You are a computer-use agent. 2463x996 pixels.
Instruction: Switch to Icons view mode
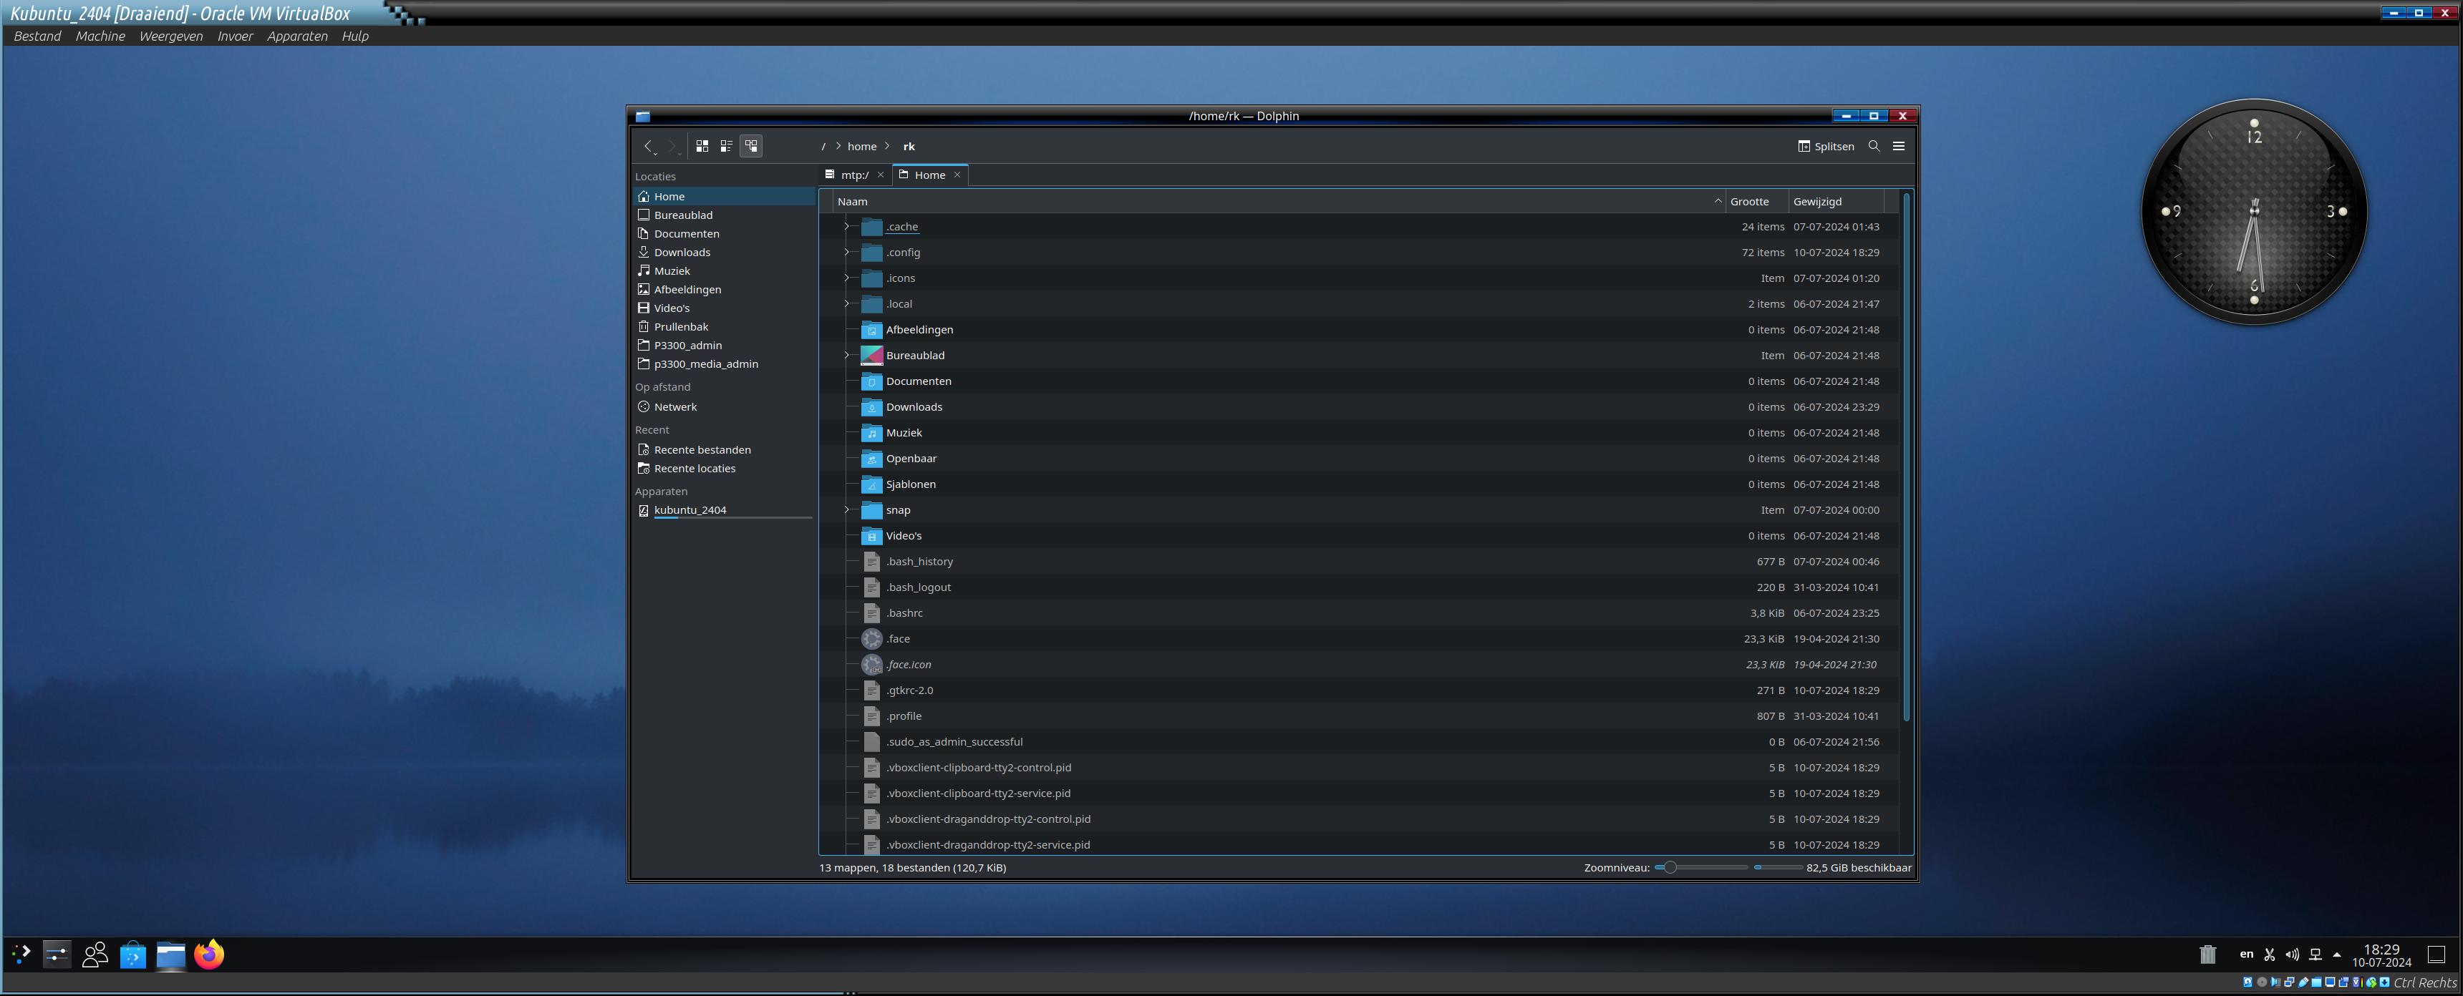[x=702, y=146]
